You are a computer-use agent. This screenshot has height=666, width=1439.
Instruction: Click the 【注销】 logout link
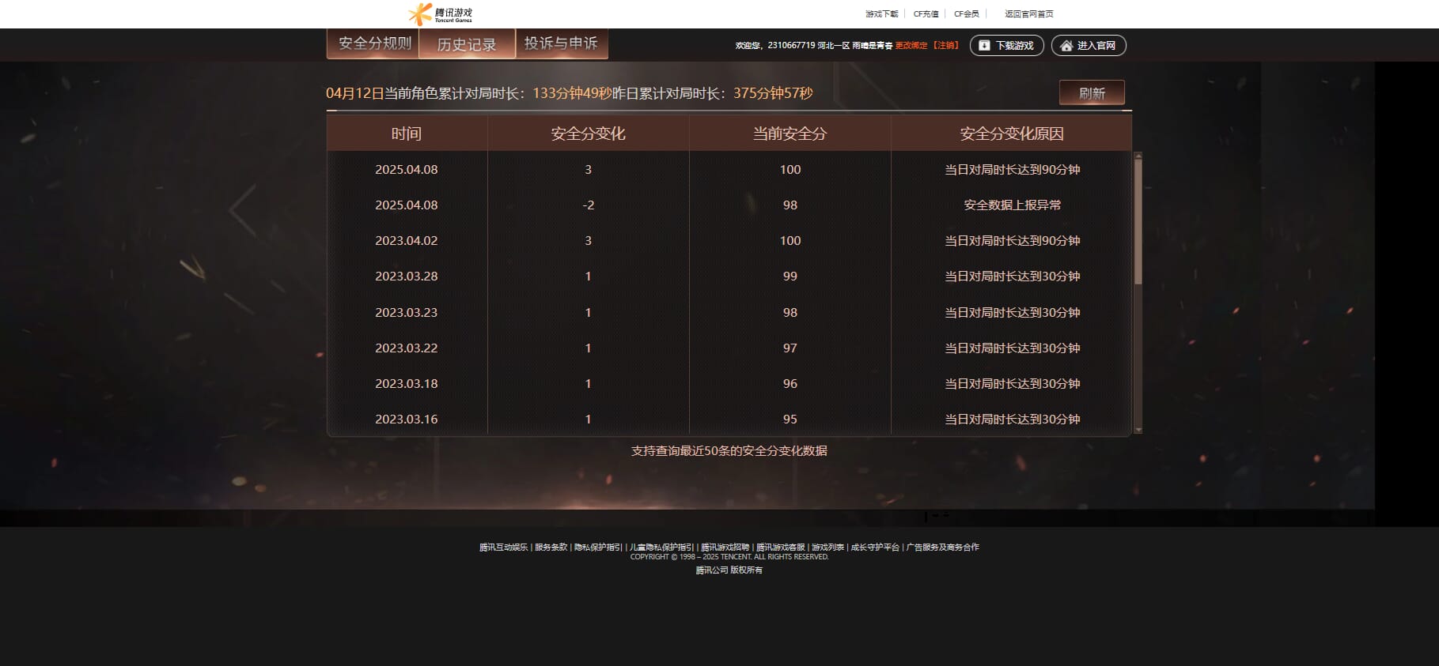coord(945,46)
